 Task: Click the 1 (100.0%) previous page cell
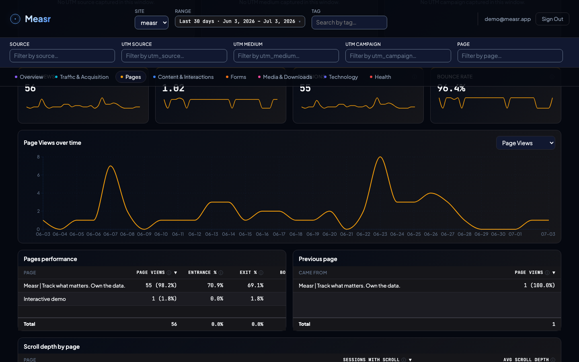coord(539,285)
